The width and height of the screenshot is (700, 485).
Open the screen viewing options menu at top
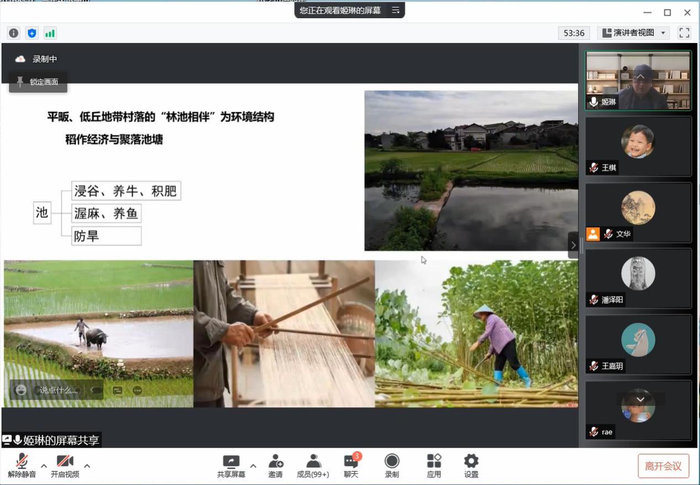pyautogui.click(x=396, y=10)
